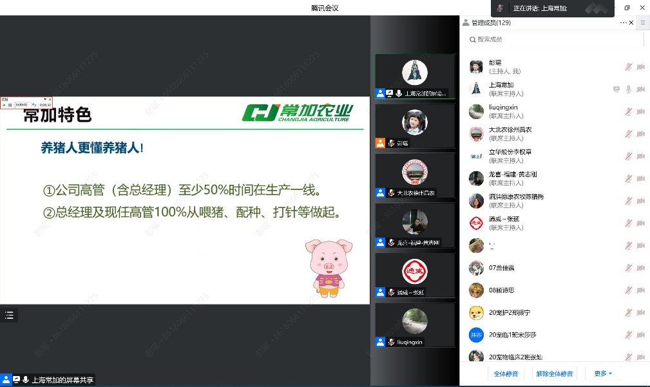Click the 搜索成员 search field
Viewport: 650px width, 387px height.
(554, 39)
